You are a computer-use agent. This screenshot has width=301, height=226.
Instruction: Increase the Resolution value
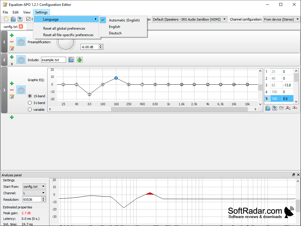(x=43, y=198)
